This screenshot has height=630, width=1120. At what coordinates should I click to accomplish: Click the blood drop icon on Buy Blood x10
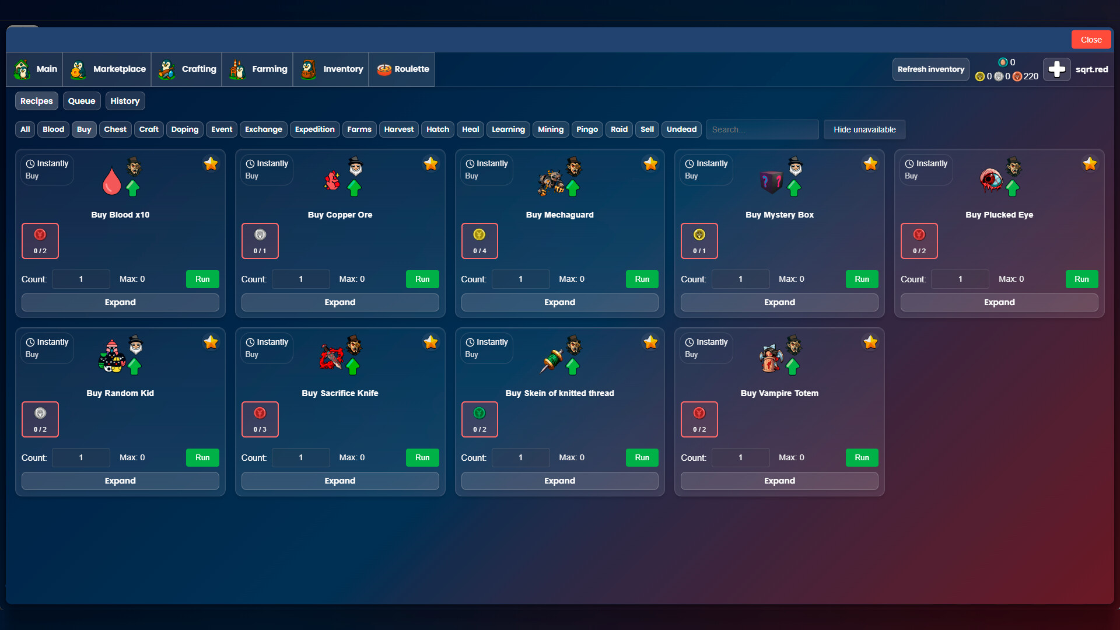pyautogui.click(x=111, y=181)
